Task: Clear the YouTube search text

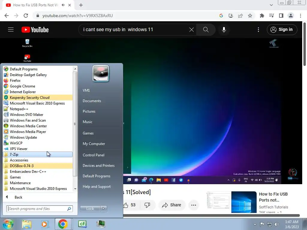Action: tap(192, 30)
